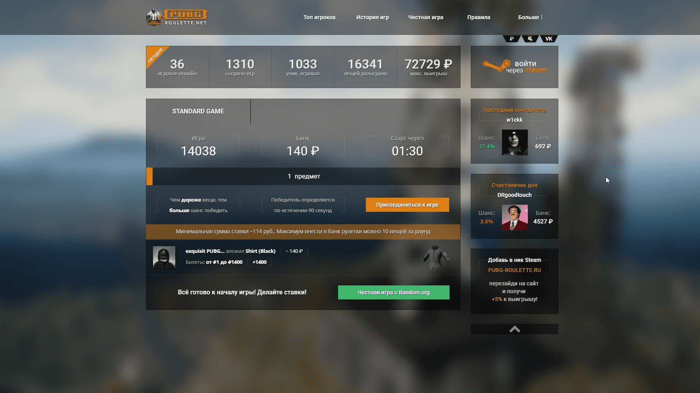The height and width of the screenshot is (393, 700).
Task: Click Честная игра с Random.org button
Action: (394, 292)
